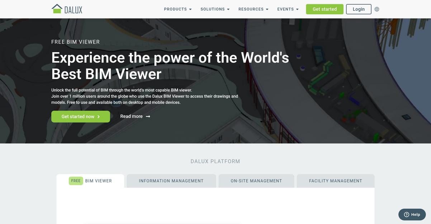Click the 'FREE BIM VIEWER' hero label
431x224 pixels.
pos(76,42)
